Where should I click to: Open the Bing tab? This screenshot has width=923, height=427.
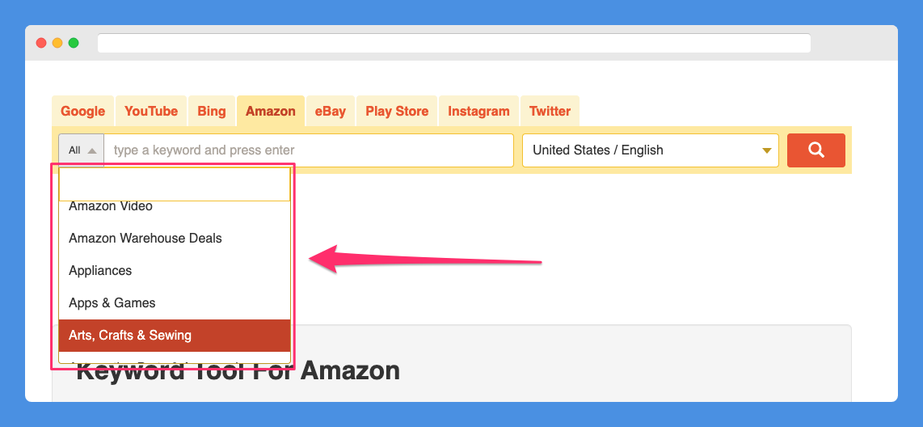[212, 111]
